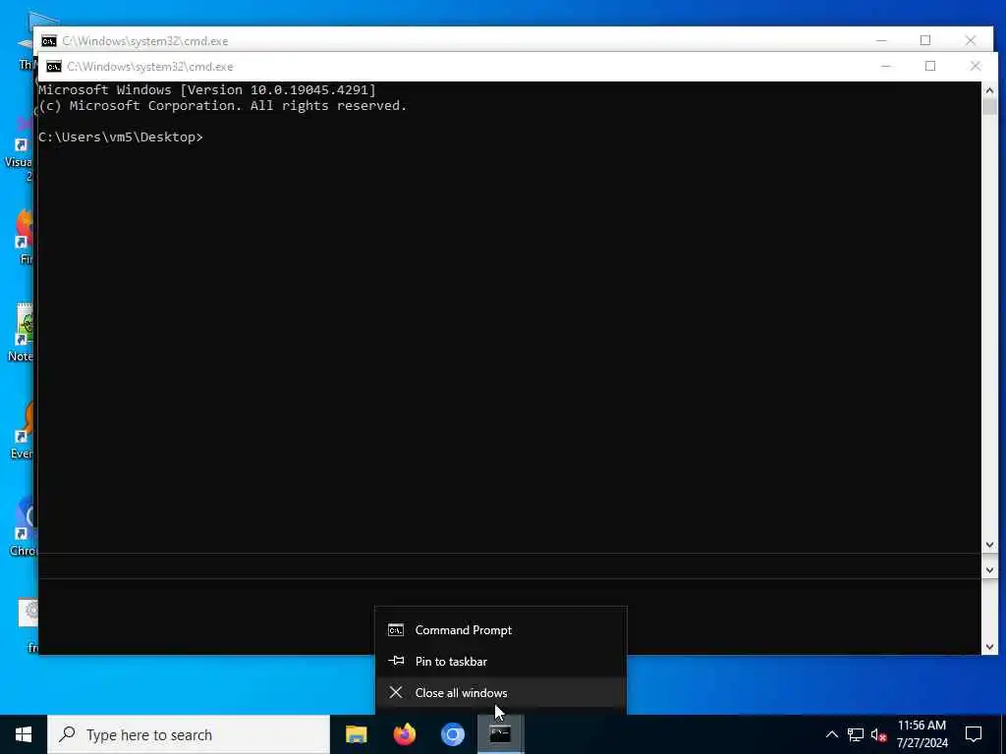Click the Type here to search box
This screenshot has height=754, width=1006.
point(189,734)
